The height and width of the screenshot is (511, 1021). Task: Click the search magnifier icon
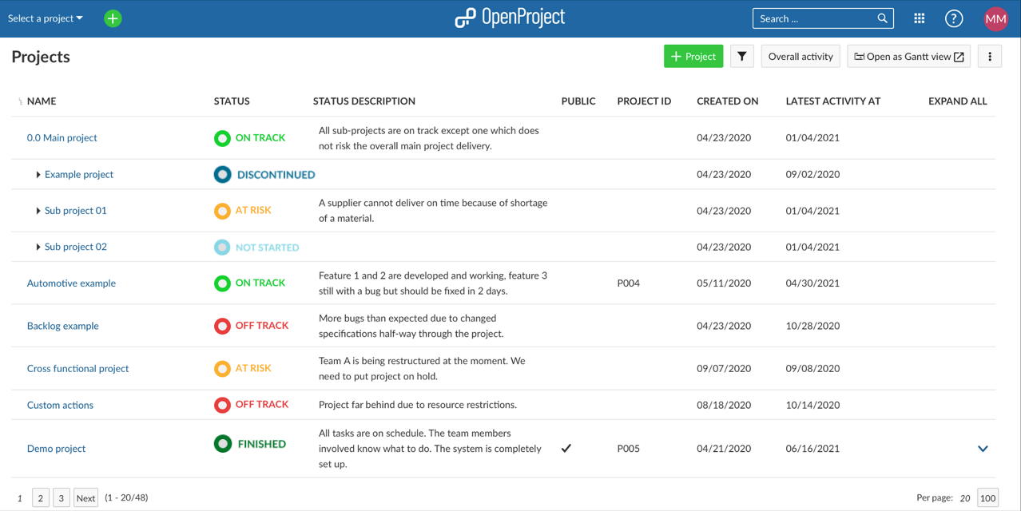point(882,18)
